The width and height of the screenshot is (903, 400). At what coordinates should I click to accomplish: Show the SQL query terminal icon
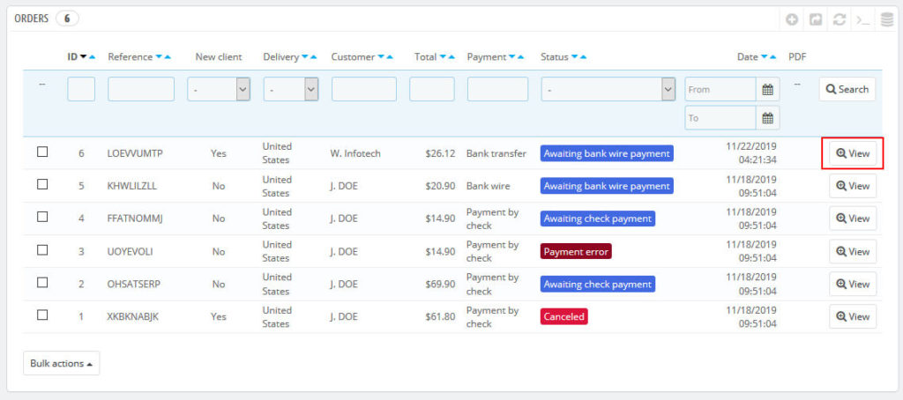point(862,19)
